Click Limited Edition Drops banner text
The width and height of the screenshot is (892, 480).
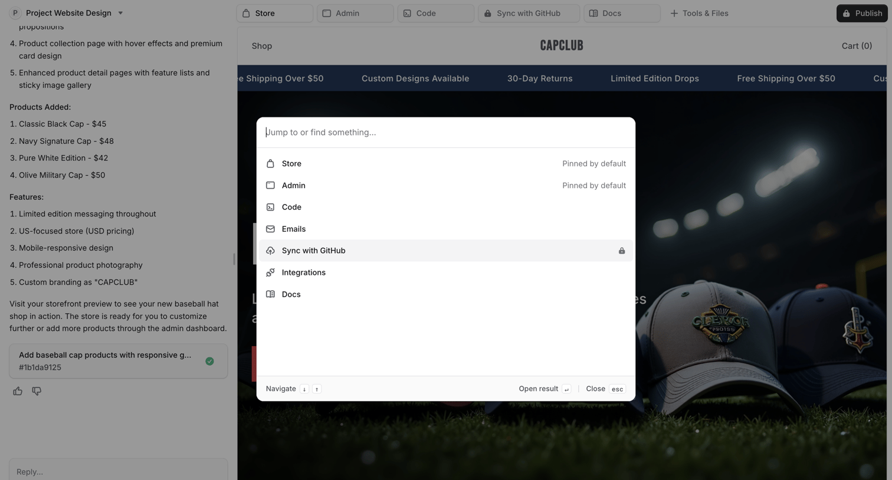(655, 78)
